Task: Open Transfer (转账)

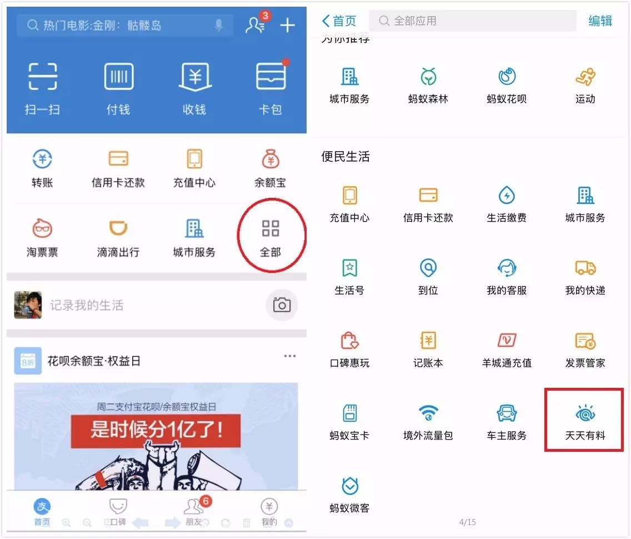Action: coord(42,168)
